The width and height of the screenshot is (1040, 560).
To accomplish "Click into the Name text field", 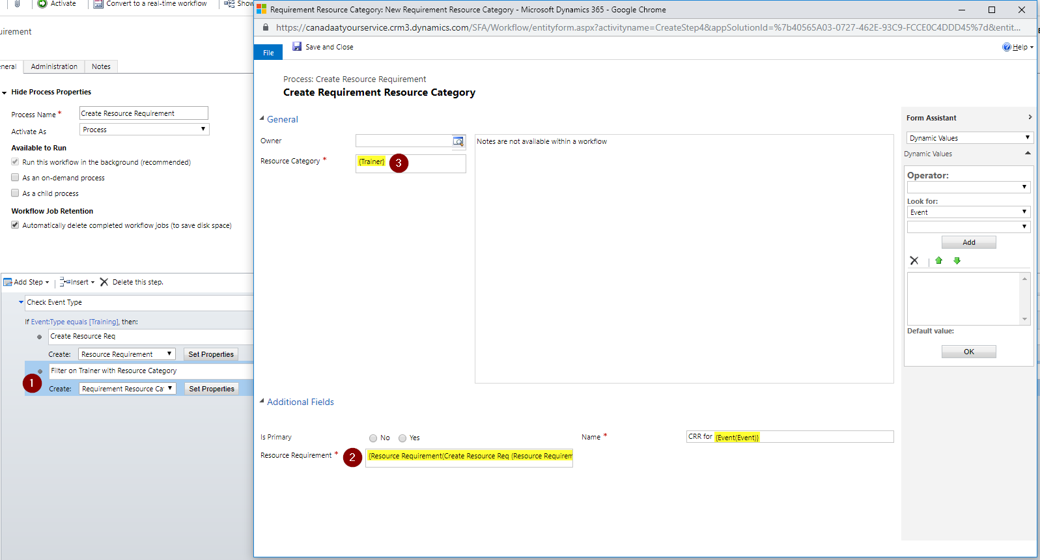I will 826,437.
